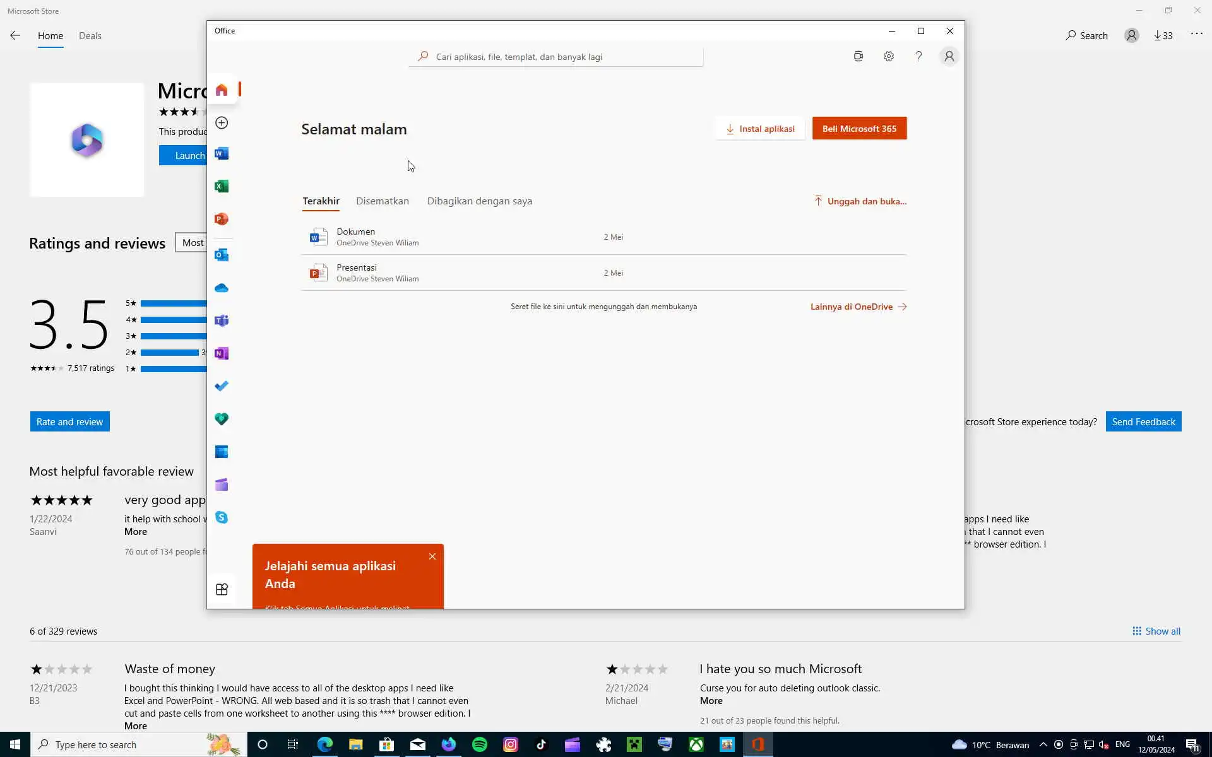Open Excel from the Office sidebar
This screenshot has width=1212, height=757.
pos(222,186)
